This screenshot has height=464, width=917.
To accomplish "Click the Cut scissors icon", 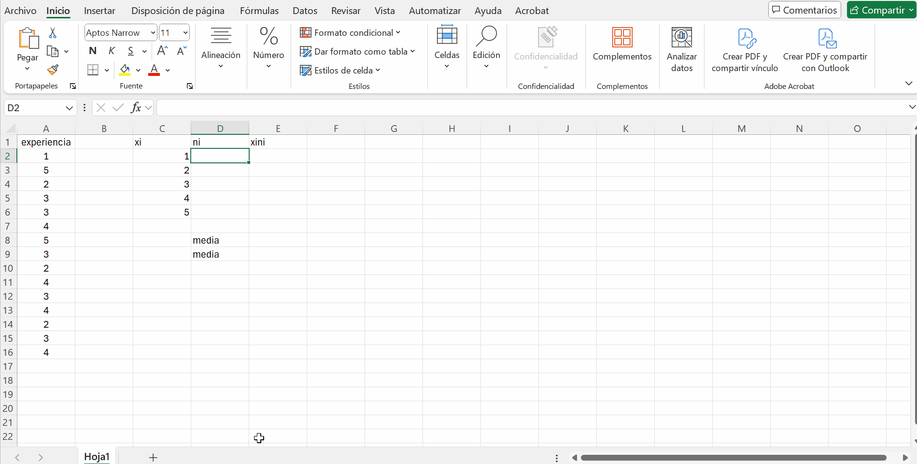I will [53, 33].
